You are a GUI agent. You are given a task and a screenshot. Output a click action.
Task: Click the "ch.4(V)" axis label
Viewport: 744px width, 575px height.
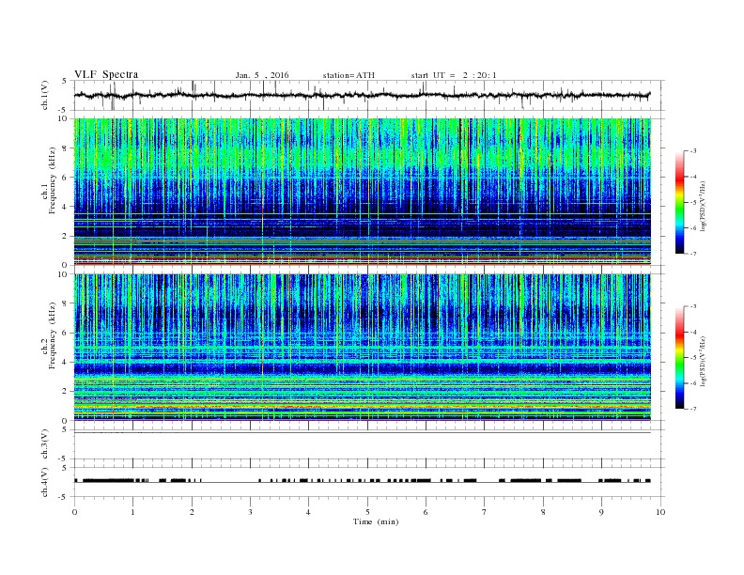click(45, 482)
